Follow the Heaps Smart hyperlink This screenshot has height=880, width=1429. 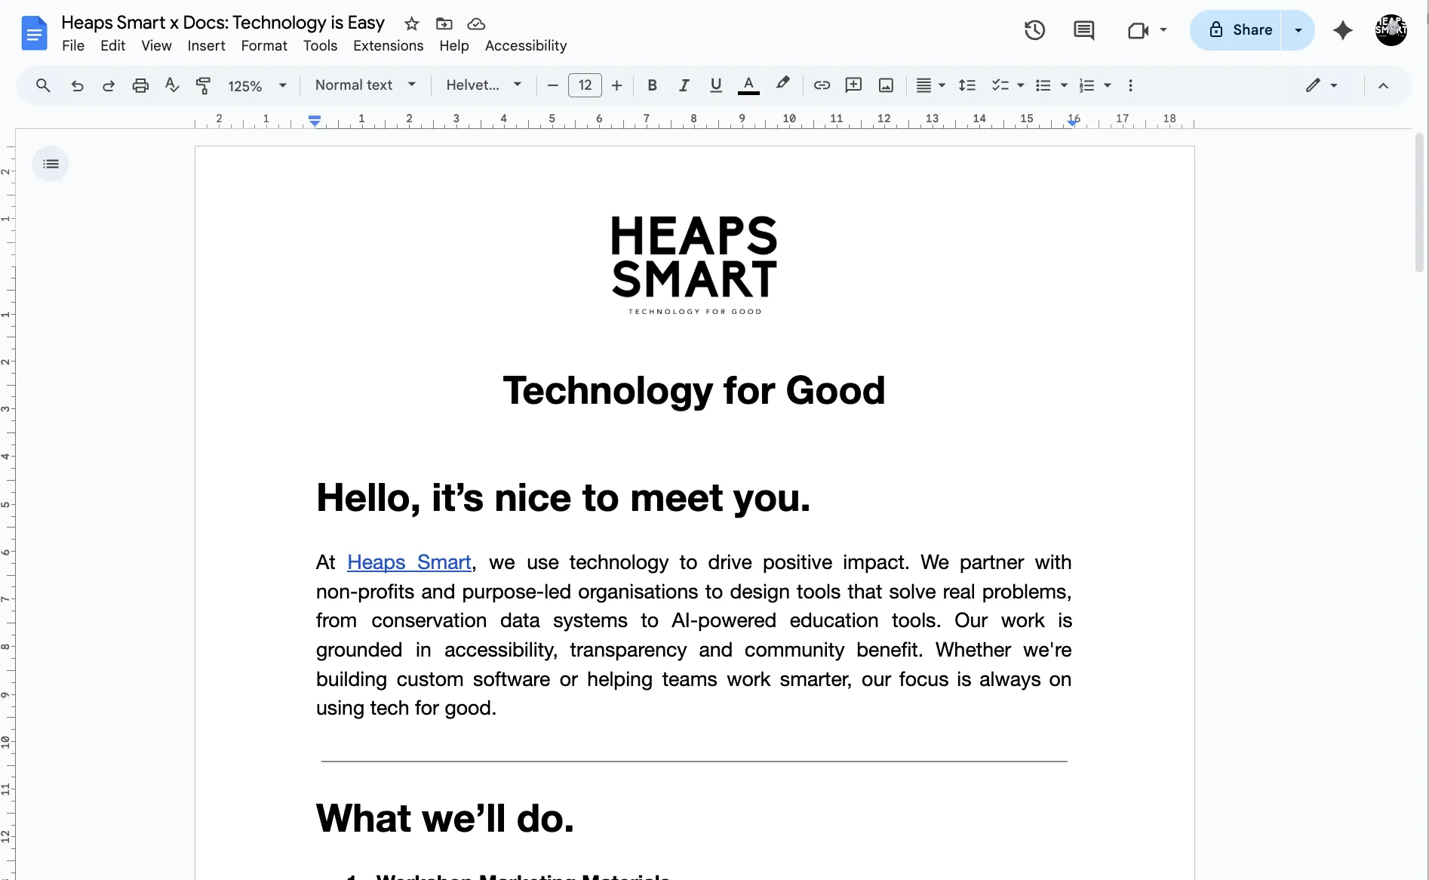coord(409,562)
